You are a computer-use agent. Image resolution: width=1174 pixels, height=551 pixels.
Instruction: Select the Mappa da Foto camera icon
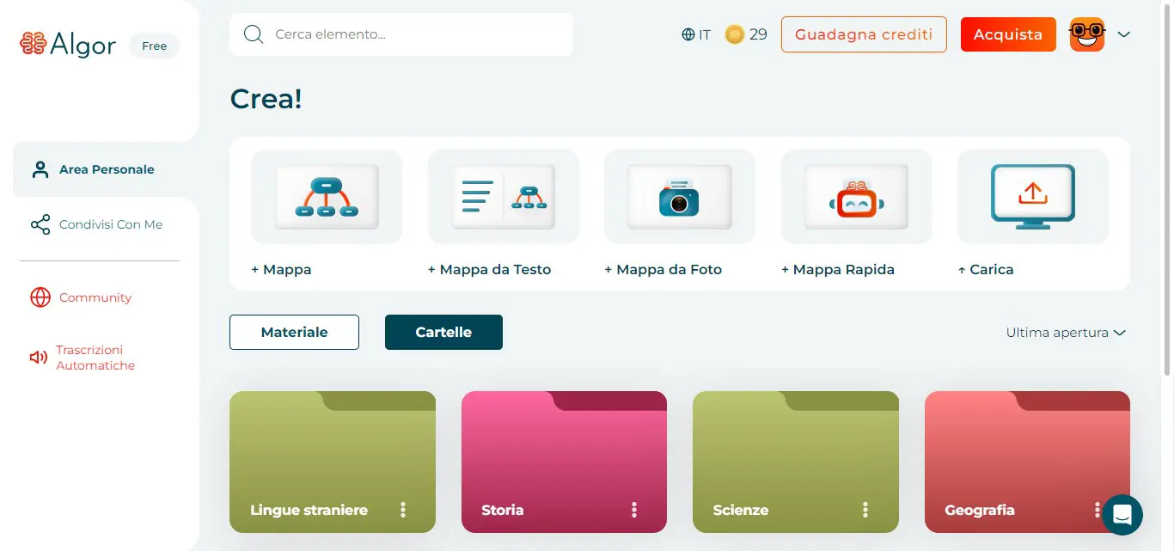(x=679, y=196)
